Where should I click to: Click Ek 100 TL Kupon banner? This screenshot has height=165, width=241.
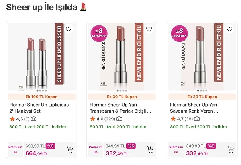click(42, 97)
